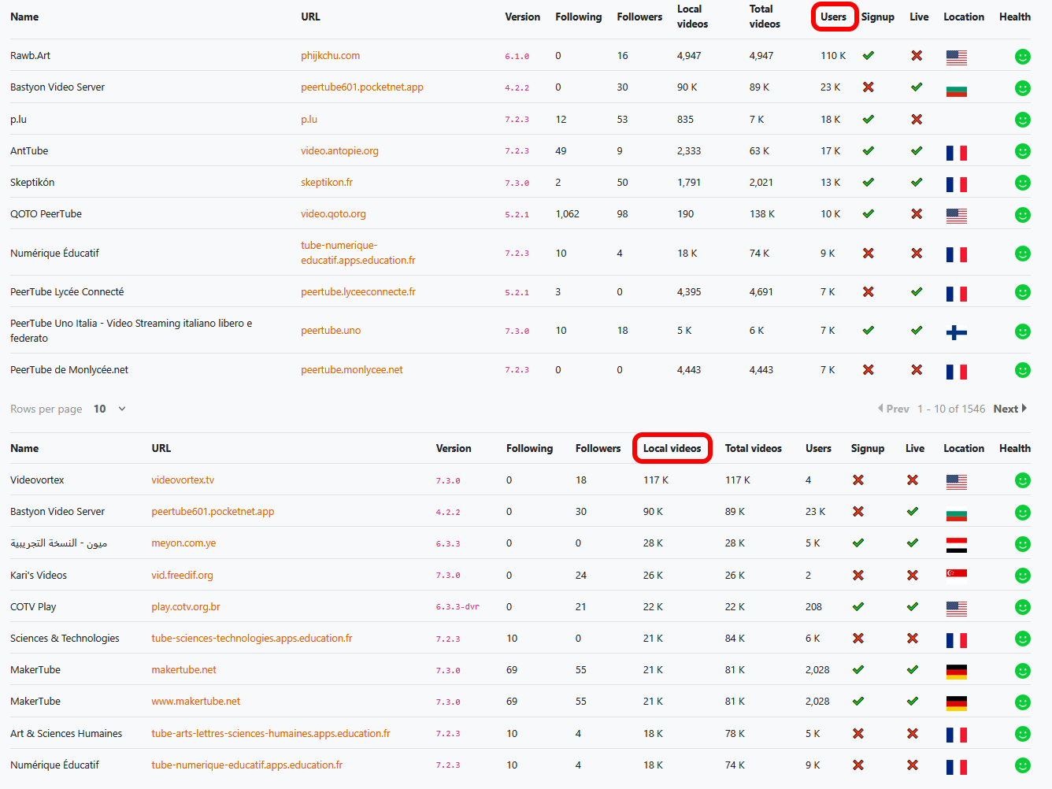Open the play.cotv.org.br link
1052x789 pixels.
click(x=186, y=607)
